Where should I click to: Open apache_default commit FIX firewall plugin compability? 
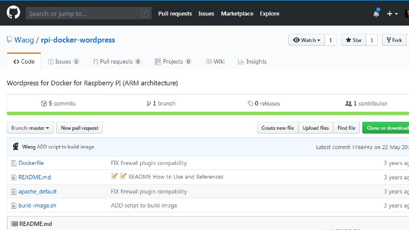pos(149,191)
